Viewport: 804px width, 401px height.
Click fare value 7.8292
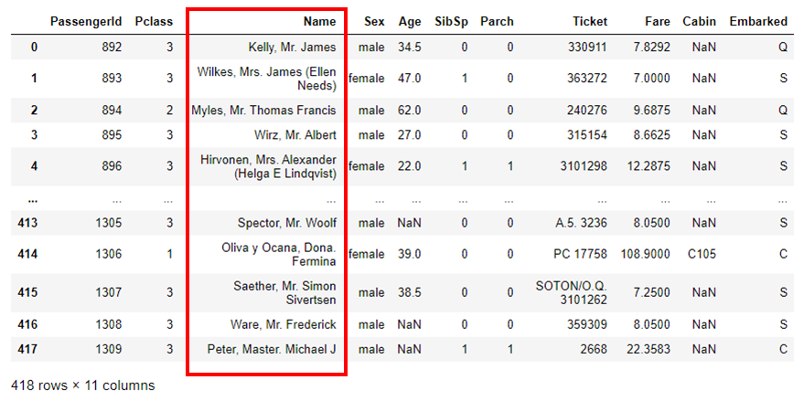click(x=652, y=47)
